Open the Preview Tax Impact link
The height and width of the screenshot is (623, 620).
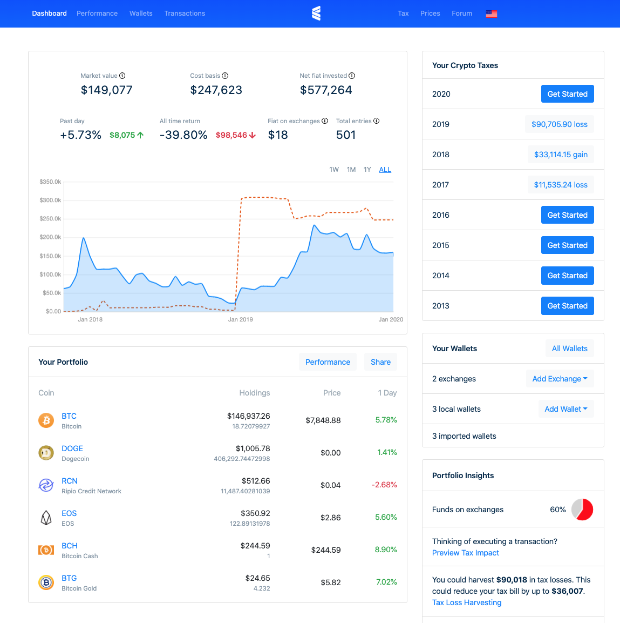[465, 553]
